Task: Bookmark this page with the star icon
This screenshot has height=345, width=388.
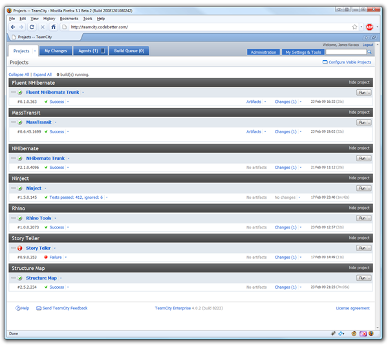Action: (354, 27)
